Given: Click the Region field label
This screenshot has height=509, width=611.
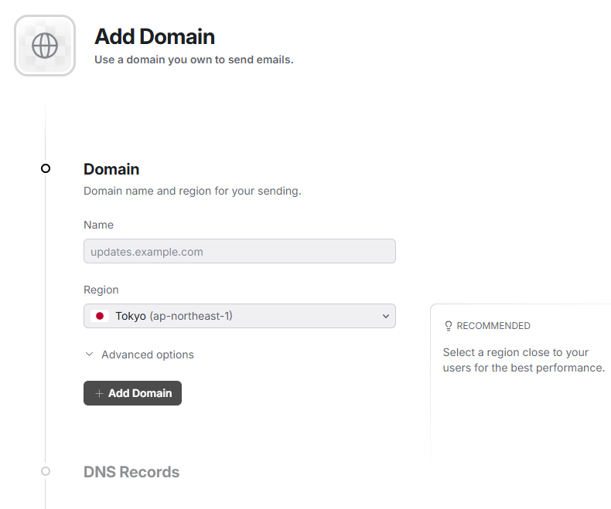Looking at the screenshot, I should (x=101, y=290).
